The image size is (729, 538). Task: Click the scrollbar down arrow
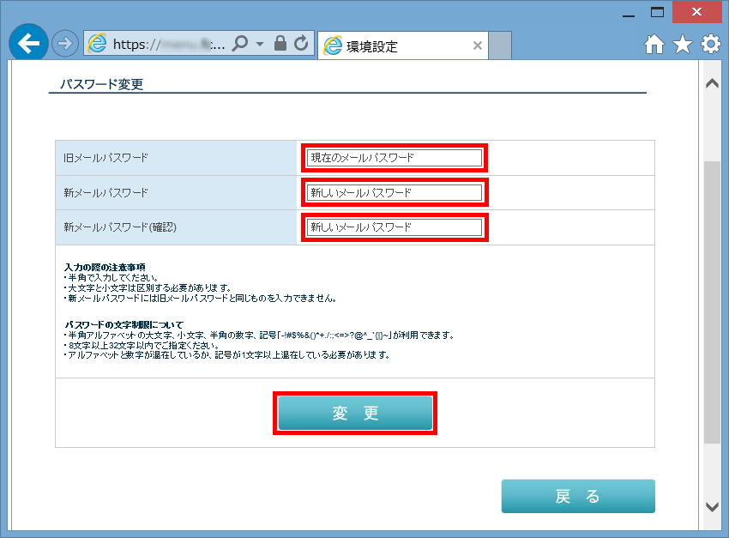711,506
